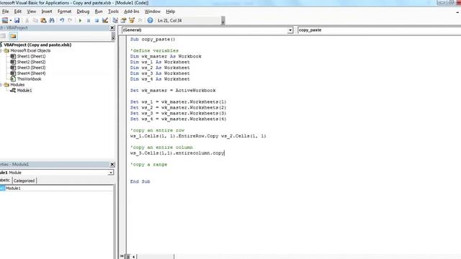Save the VBA project
Screen dimensions: 461x259
point(17,21)
